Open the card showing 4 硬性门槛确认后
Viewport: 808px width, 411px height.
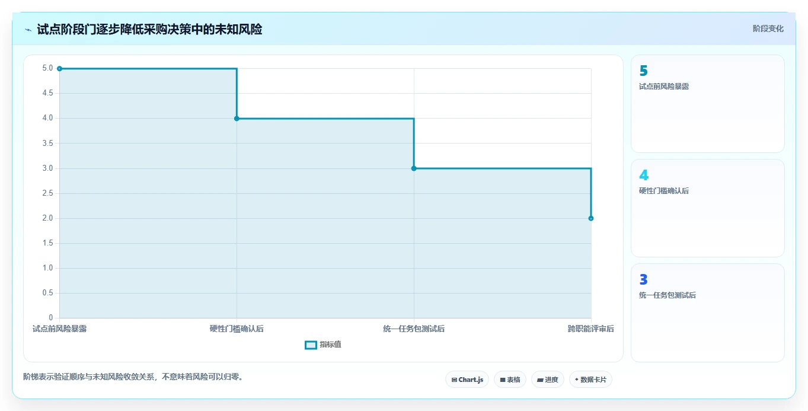708,208
